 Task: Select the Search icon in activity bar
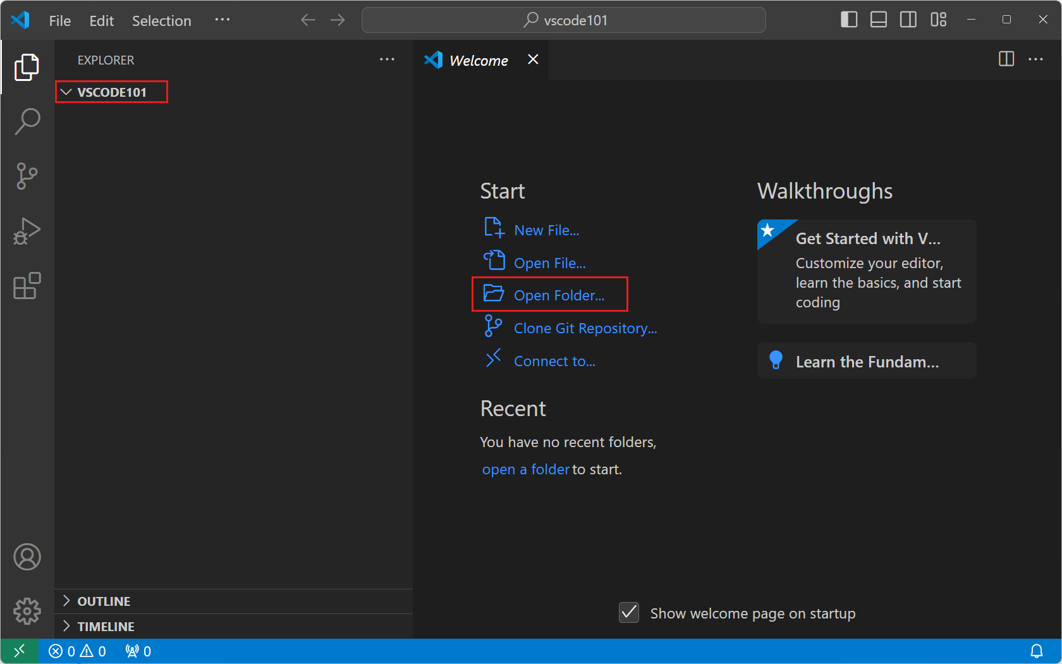coord(27,121)
